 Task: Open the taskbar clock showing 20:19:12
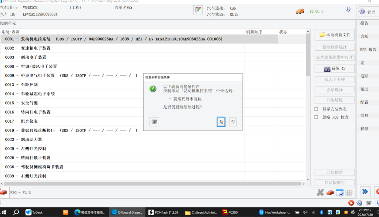[x=365, y=213]
